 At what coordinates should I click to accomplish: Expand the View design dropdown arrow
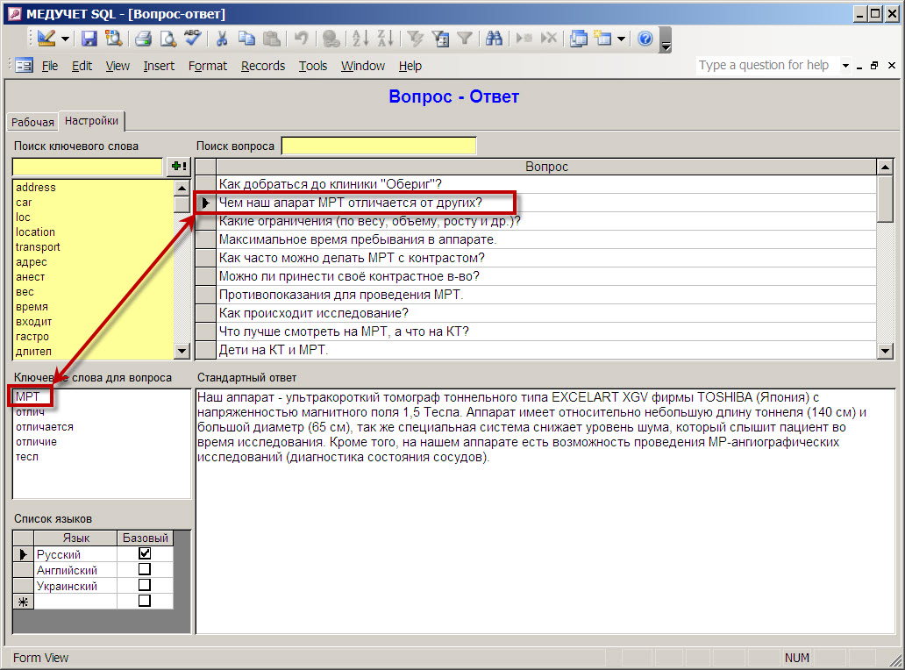pos(65,39)
